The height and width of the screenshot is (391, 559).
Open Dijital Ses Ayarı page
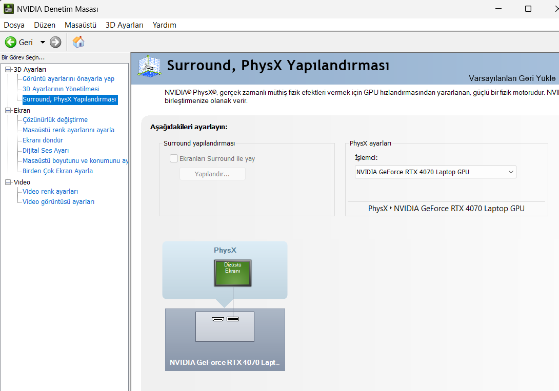coord(46,151)
